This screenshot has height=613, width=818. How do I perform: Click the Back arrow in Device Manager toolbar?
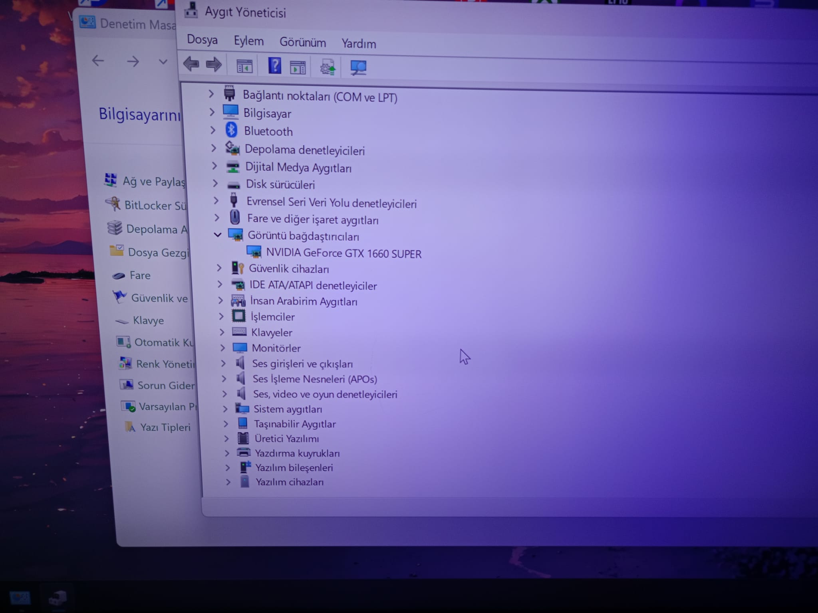[191, 64]
